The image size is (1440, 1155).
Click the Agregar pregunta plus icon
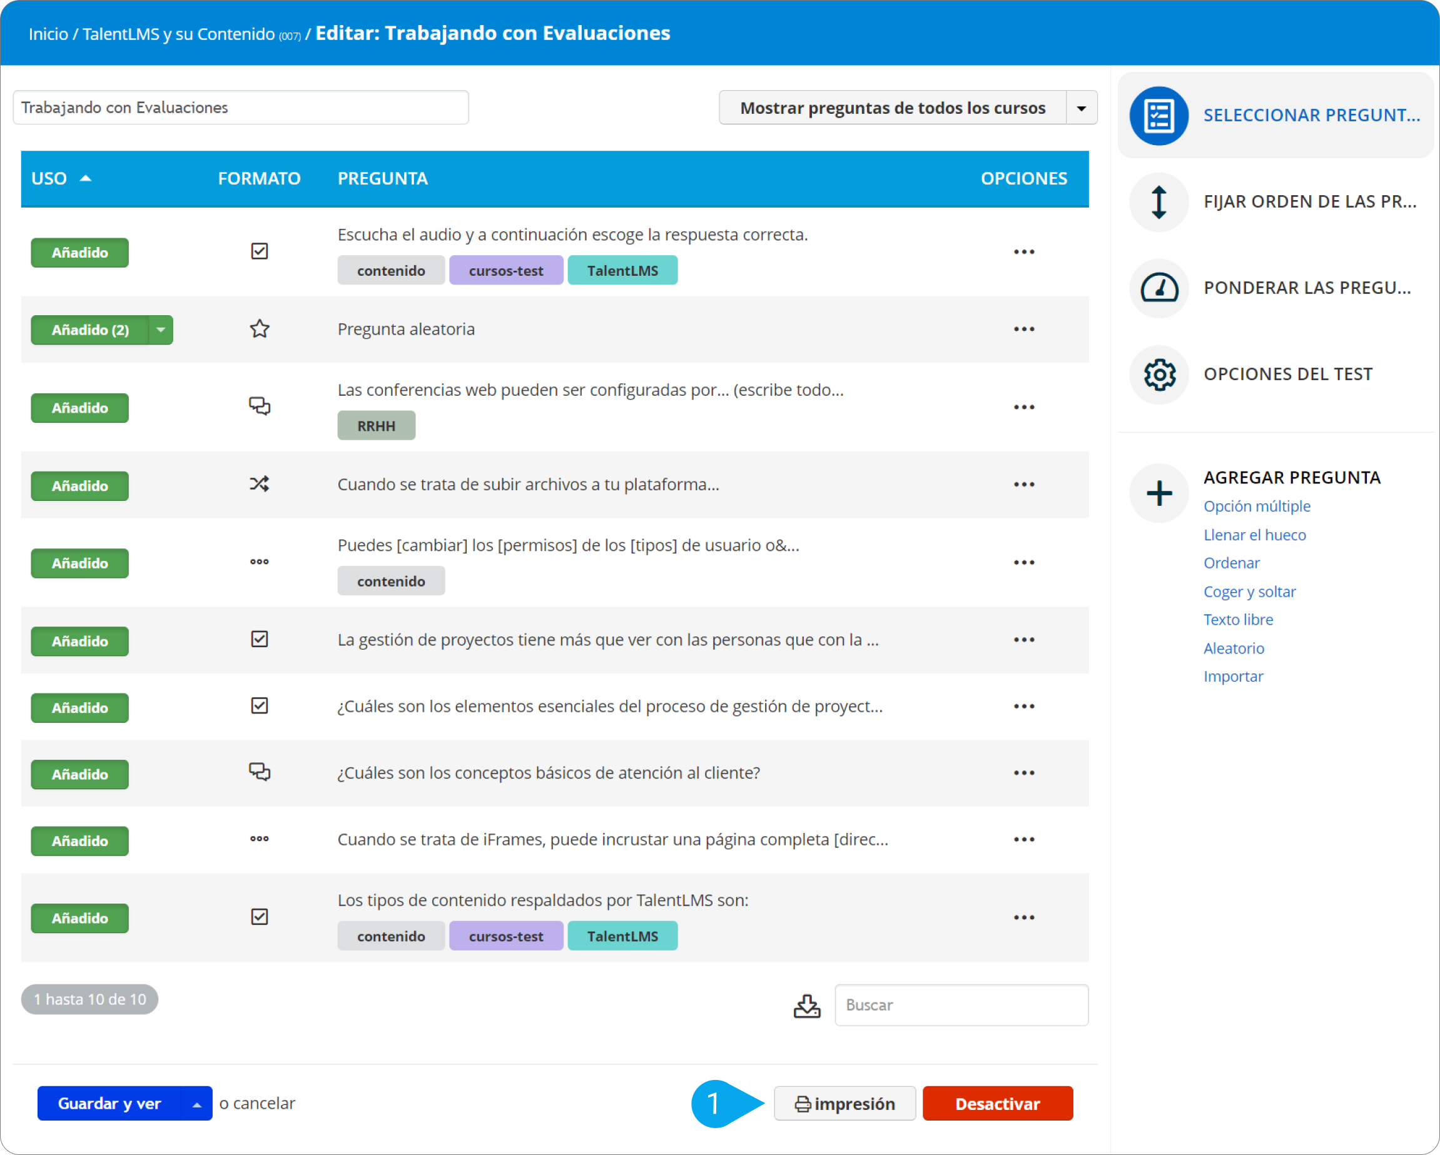(1159, 493)
